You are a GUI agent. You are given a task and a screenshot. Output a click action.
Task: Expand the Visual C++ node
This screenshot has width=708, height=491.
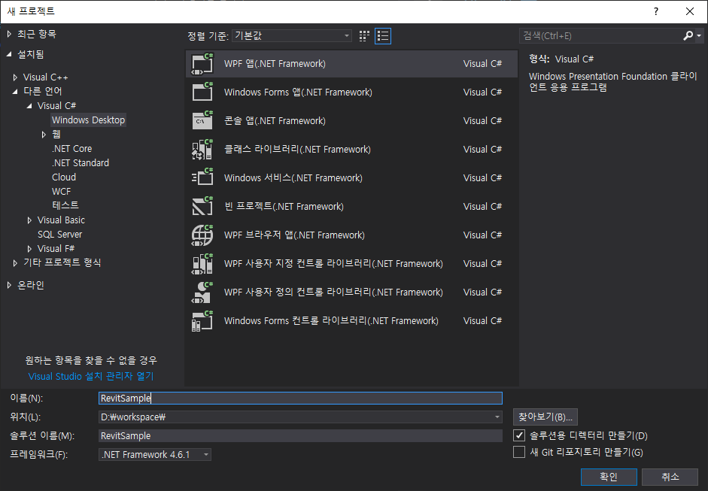pyautogui.click(x=15, y=77)
